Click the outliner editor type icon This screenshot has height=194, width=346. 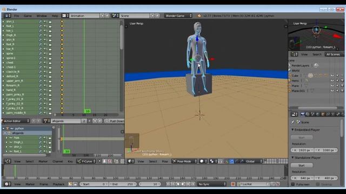coord(294,54)
